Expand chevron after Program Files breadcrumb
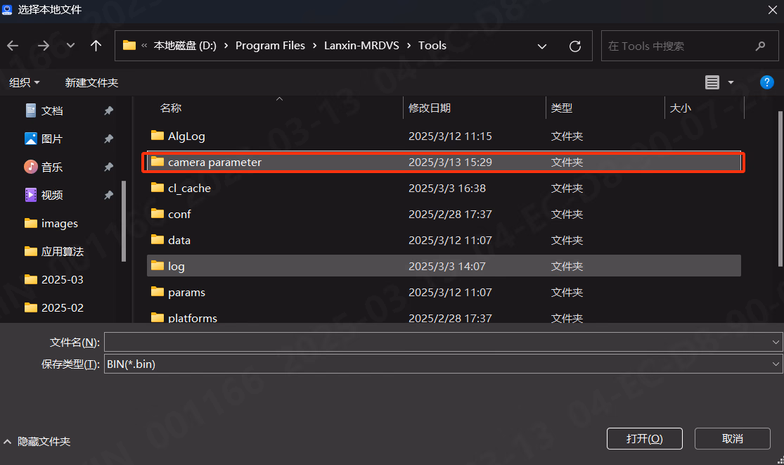784x465 pixels. coord(314,46)
